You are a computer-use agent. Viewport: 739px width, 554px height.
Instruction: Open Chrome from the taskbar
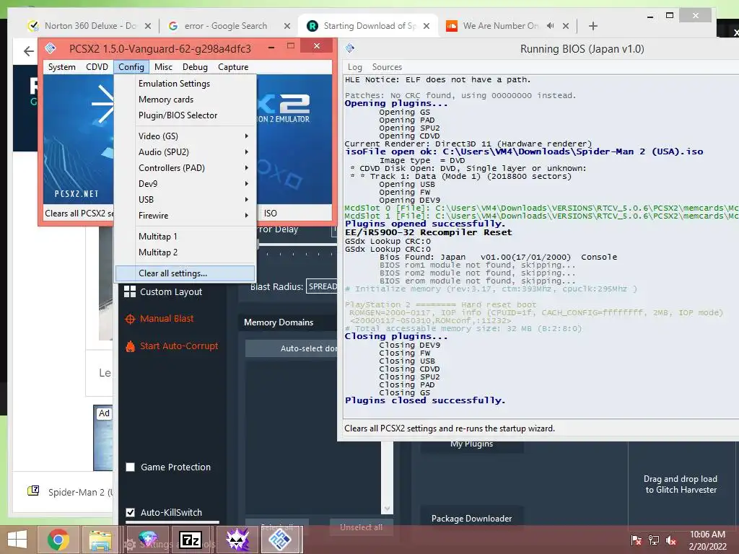point(58,540)
